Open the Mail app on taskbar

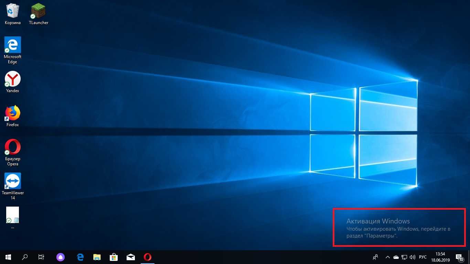click(131, 257)
